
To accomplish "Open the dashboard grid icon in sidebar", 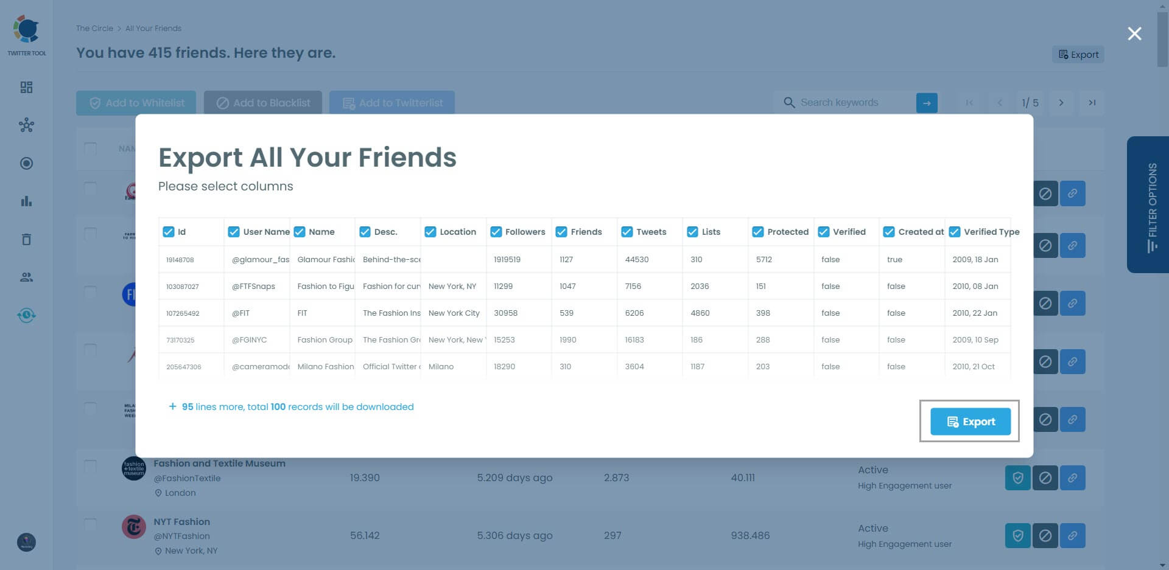I will (26, 87).
